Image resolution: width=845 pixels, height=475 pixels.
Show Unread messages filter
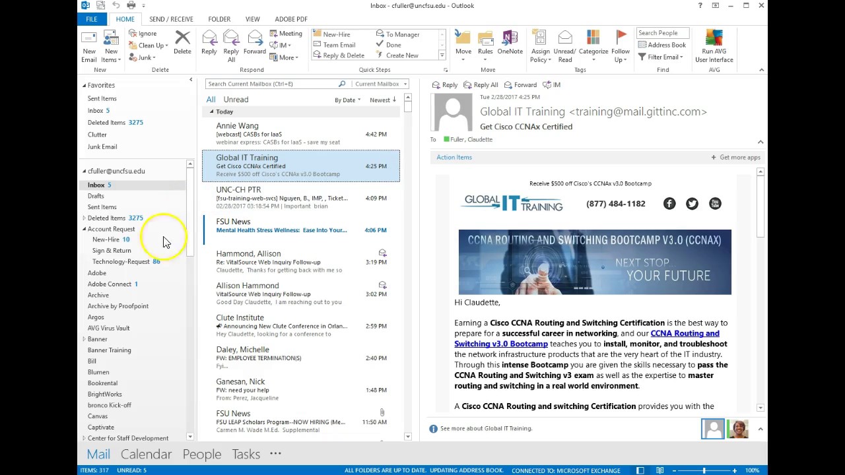[x=236, y=100]
